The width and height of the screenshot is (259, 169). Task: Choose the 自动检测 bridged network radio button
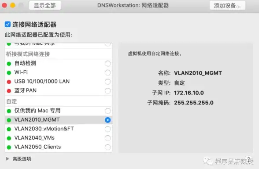coord(107,64)
